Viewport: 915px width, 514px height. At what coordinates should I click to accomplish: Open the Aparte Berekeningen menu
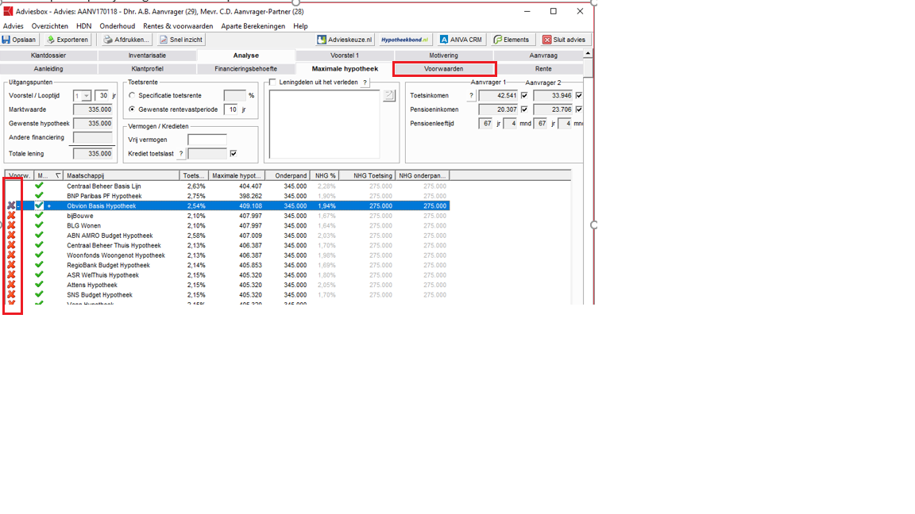click(x=253, y=26)
